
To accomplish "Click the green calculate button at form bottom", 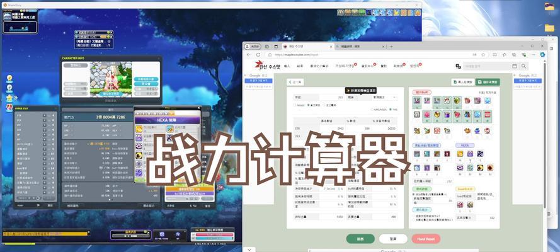I will coord(360,239).
